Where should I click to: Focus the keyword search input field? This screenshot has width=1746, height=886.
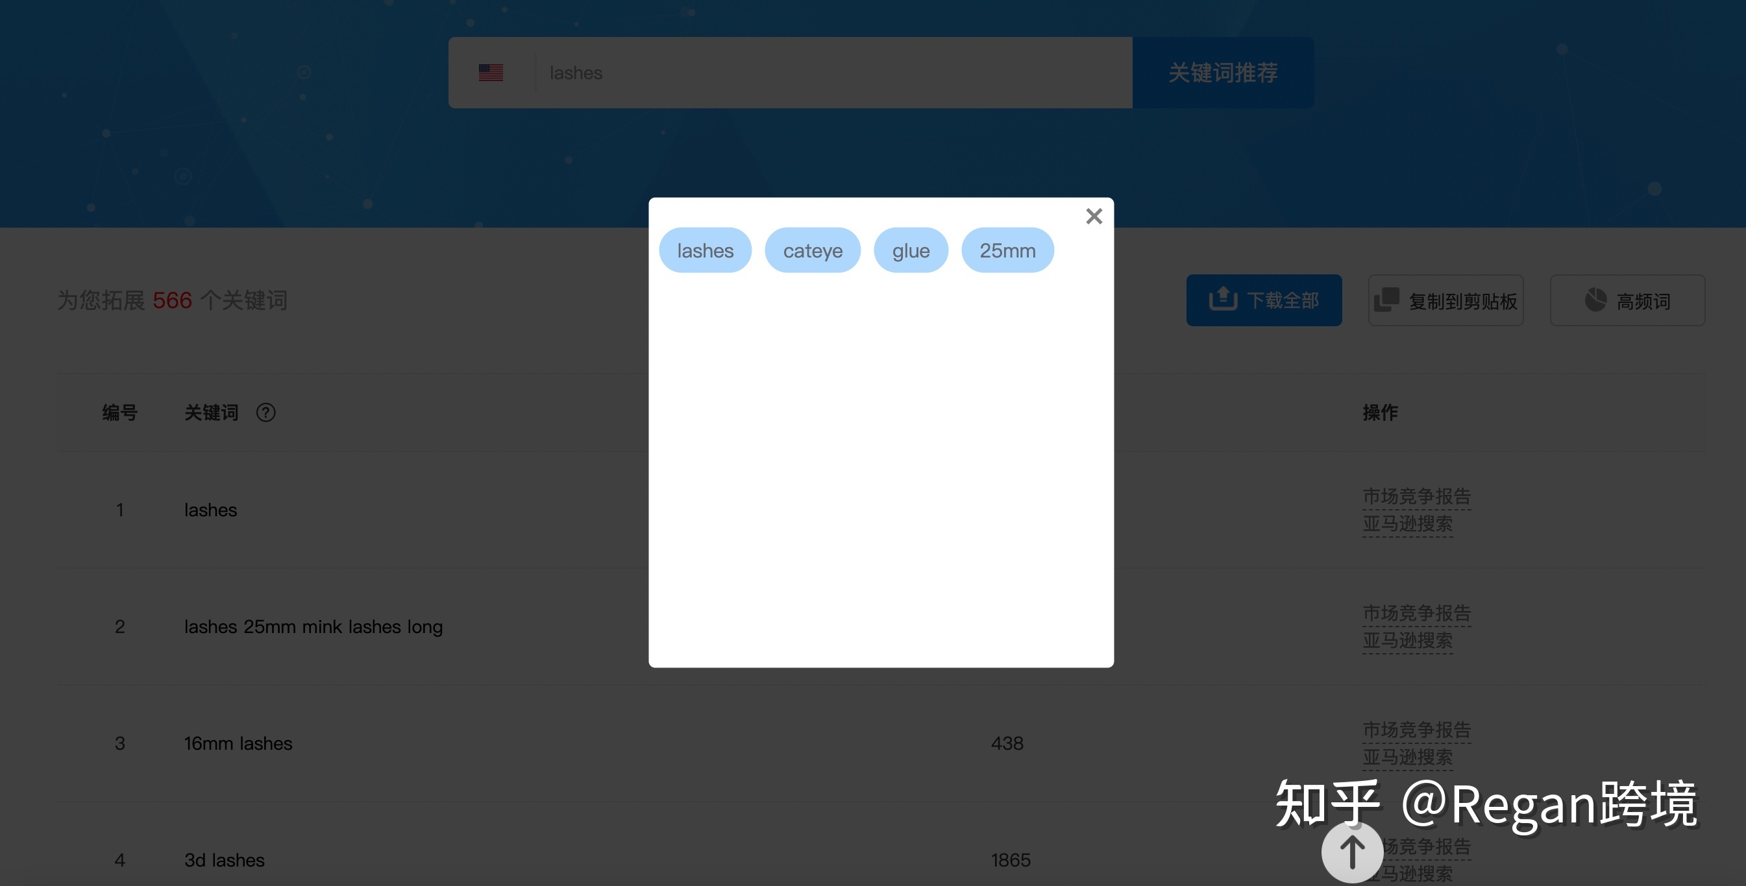(833, 73)
